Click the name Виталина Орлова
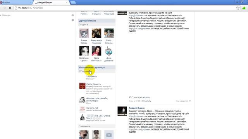Viewport: 248px width, 139px height. click(84, 59)
